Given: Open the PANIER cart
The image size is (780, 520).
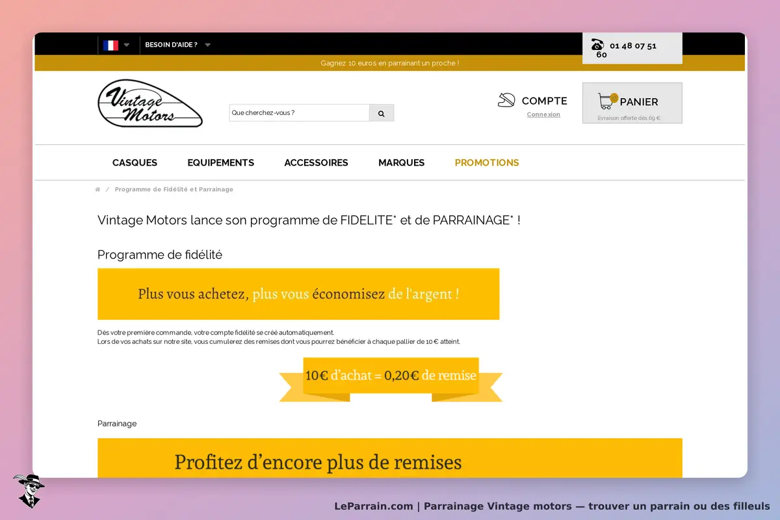Looking at the screenshot, I should coord(639,102).
